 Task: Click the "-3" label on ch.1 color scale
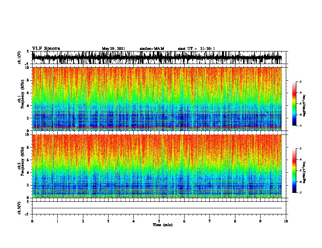pyautogui.click(x=300, y=81)
